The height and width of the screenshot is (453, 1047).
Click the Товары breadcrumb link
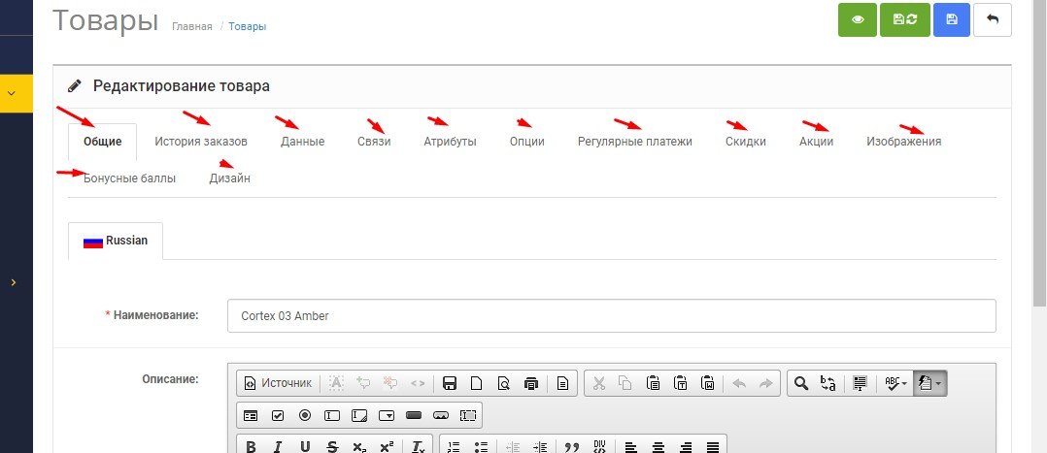coord(247,27)
